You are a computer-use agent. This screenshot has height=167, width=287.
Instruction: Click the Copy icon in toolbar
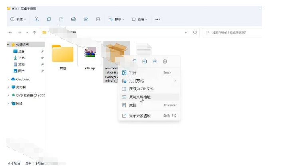click(x=49, y=19)
